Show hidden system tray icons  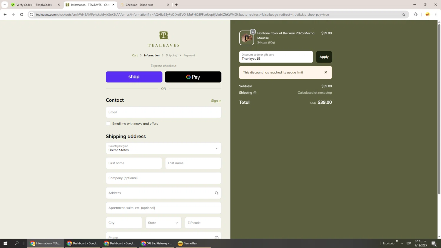402,243
